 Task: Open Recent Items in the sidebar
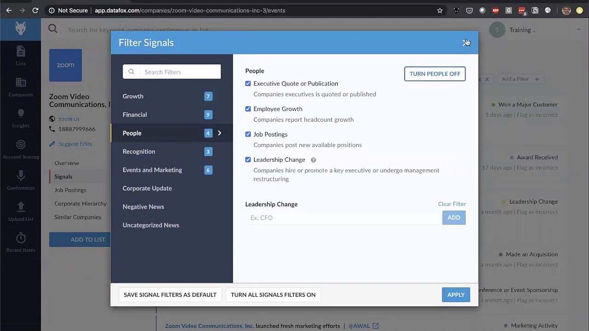[20, 243]
